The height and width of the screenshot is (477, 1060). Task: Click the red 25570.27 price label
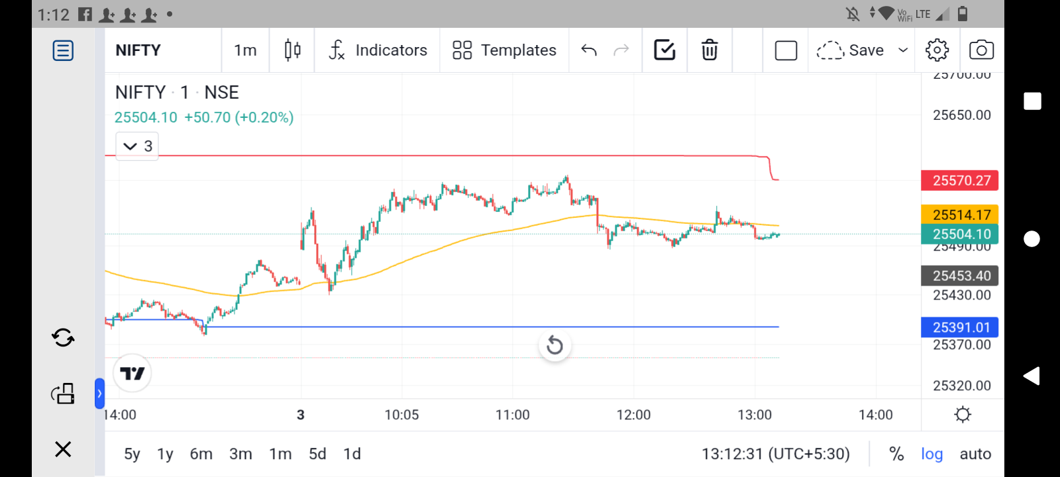click(960, 180)
